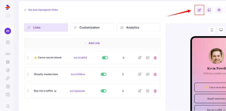The image size is (226, 111).
Task: Toggle off the Shopify masterclass link
Action: pyautogui.click(x=104, y=74)
